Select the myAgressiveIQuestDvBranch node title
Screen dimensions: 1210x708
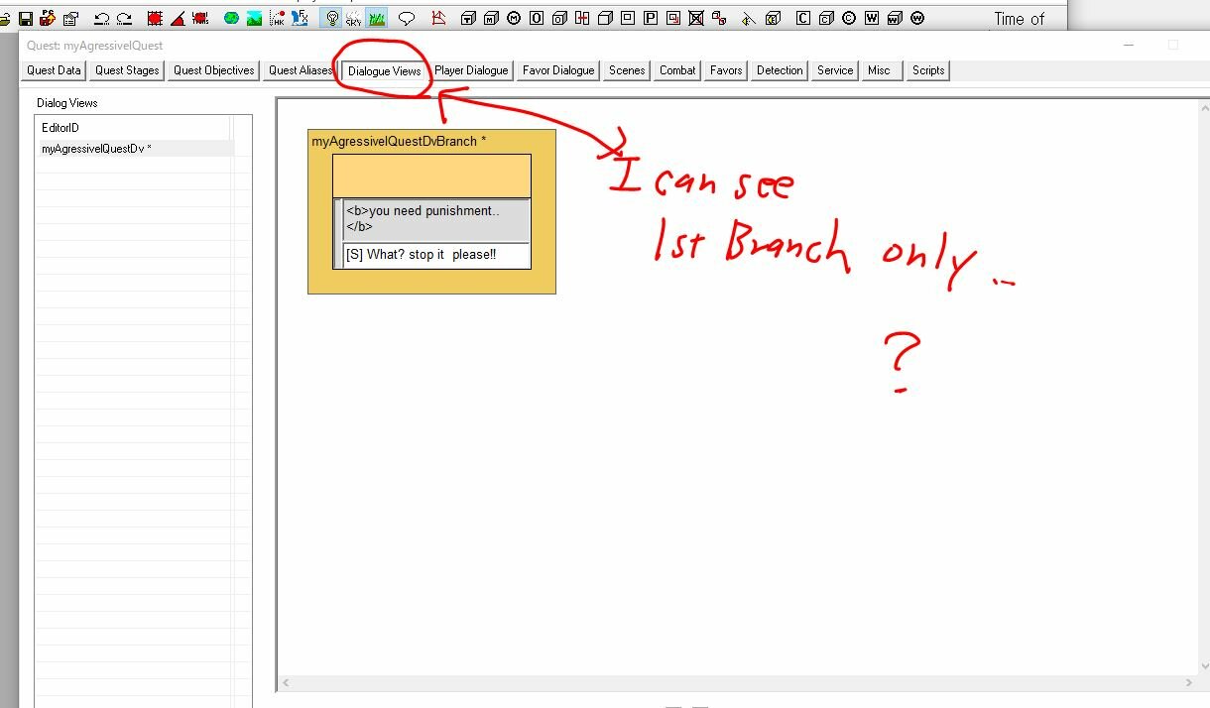(399, 142)
